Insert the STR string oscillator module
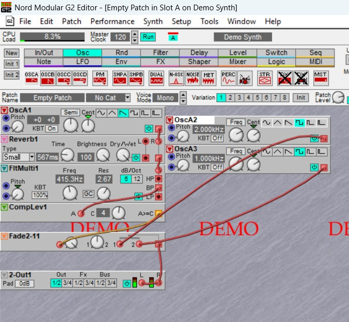The image size is (349, 322). [x=264, y=78]
